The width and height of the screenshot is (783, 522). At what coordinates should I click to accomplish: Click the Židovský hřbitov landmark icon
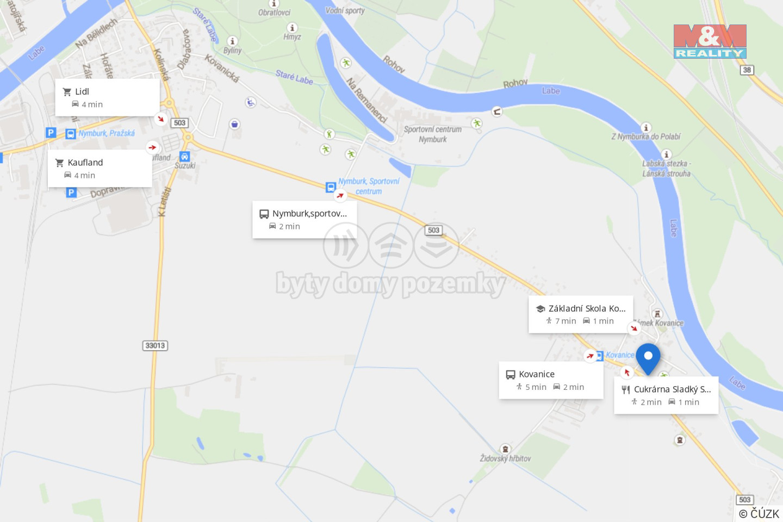(x=506, y=449)
